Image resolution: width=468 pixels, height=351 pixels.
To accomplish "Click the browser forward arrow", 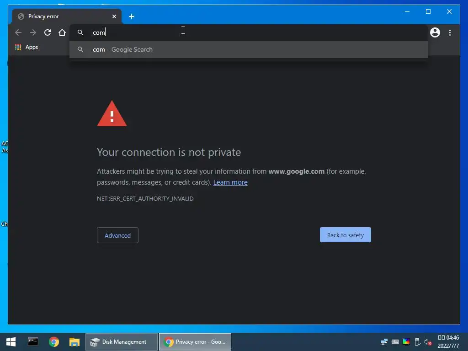I will coord(33,32).
